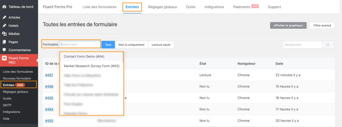Open Réglages globaux sidebar submenu
Image resolution: width=342 pixels, height=127 pixels.
tap(16, 92)
